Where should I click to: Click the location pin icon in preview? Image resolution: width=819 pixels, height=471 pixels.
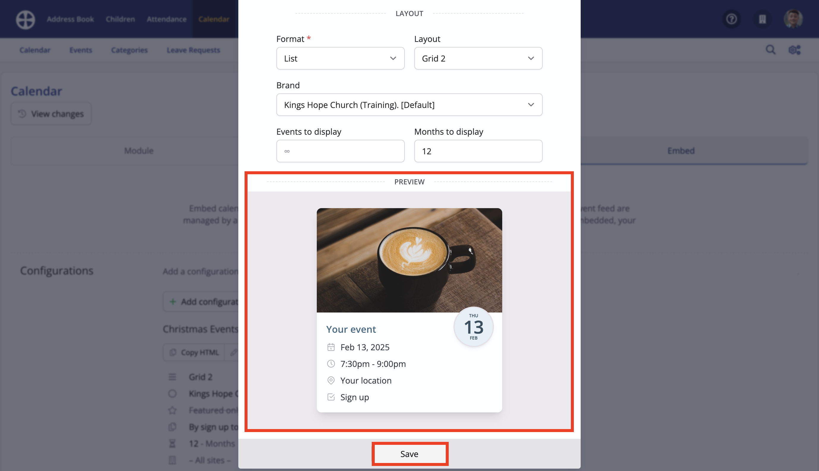coord(331,380)
